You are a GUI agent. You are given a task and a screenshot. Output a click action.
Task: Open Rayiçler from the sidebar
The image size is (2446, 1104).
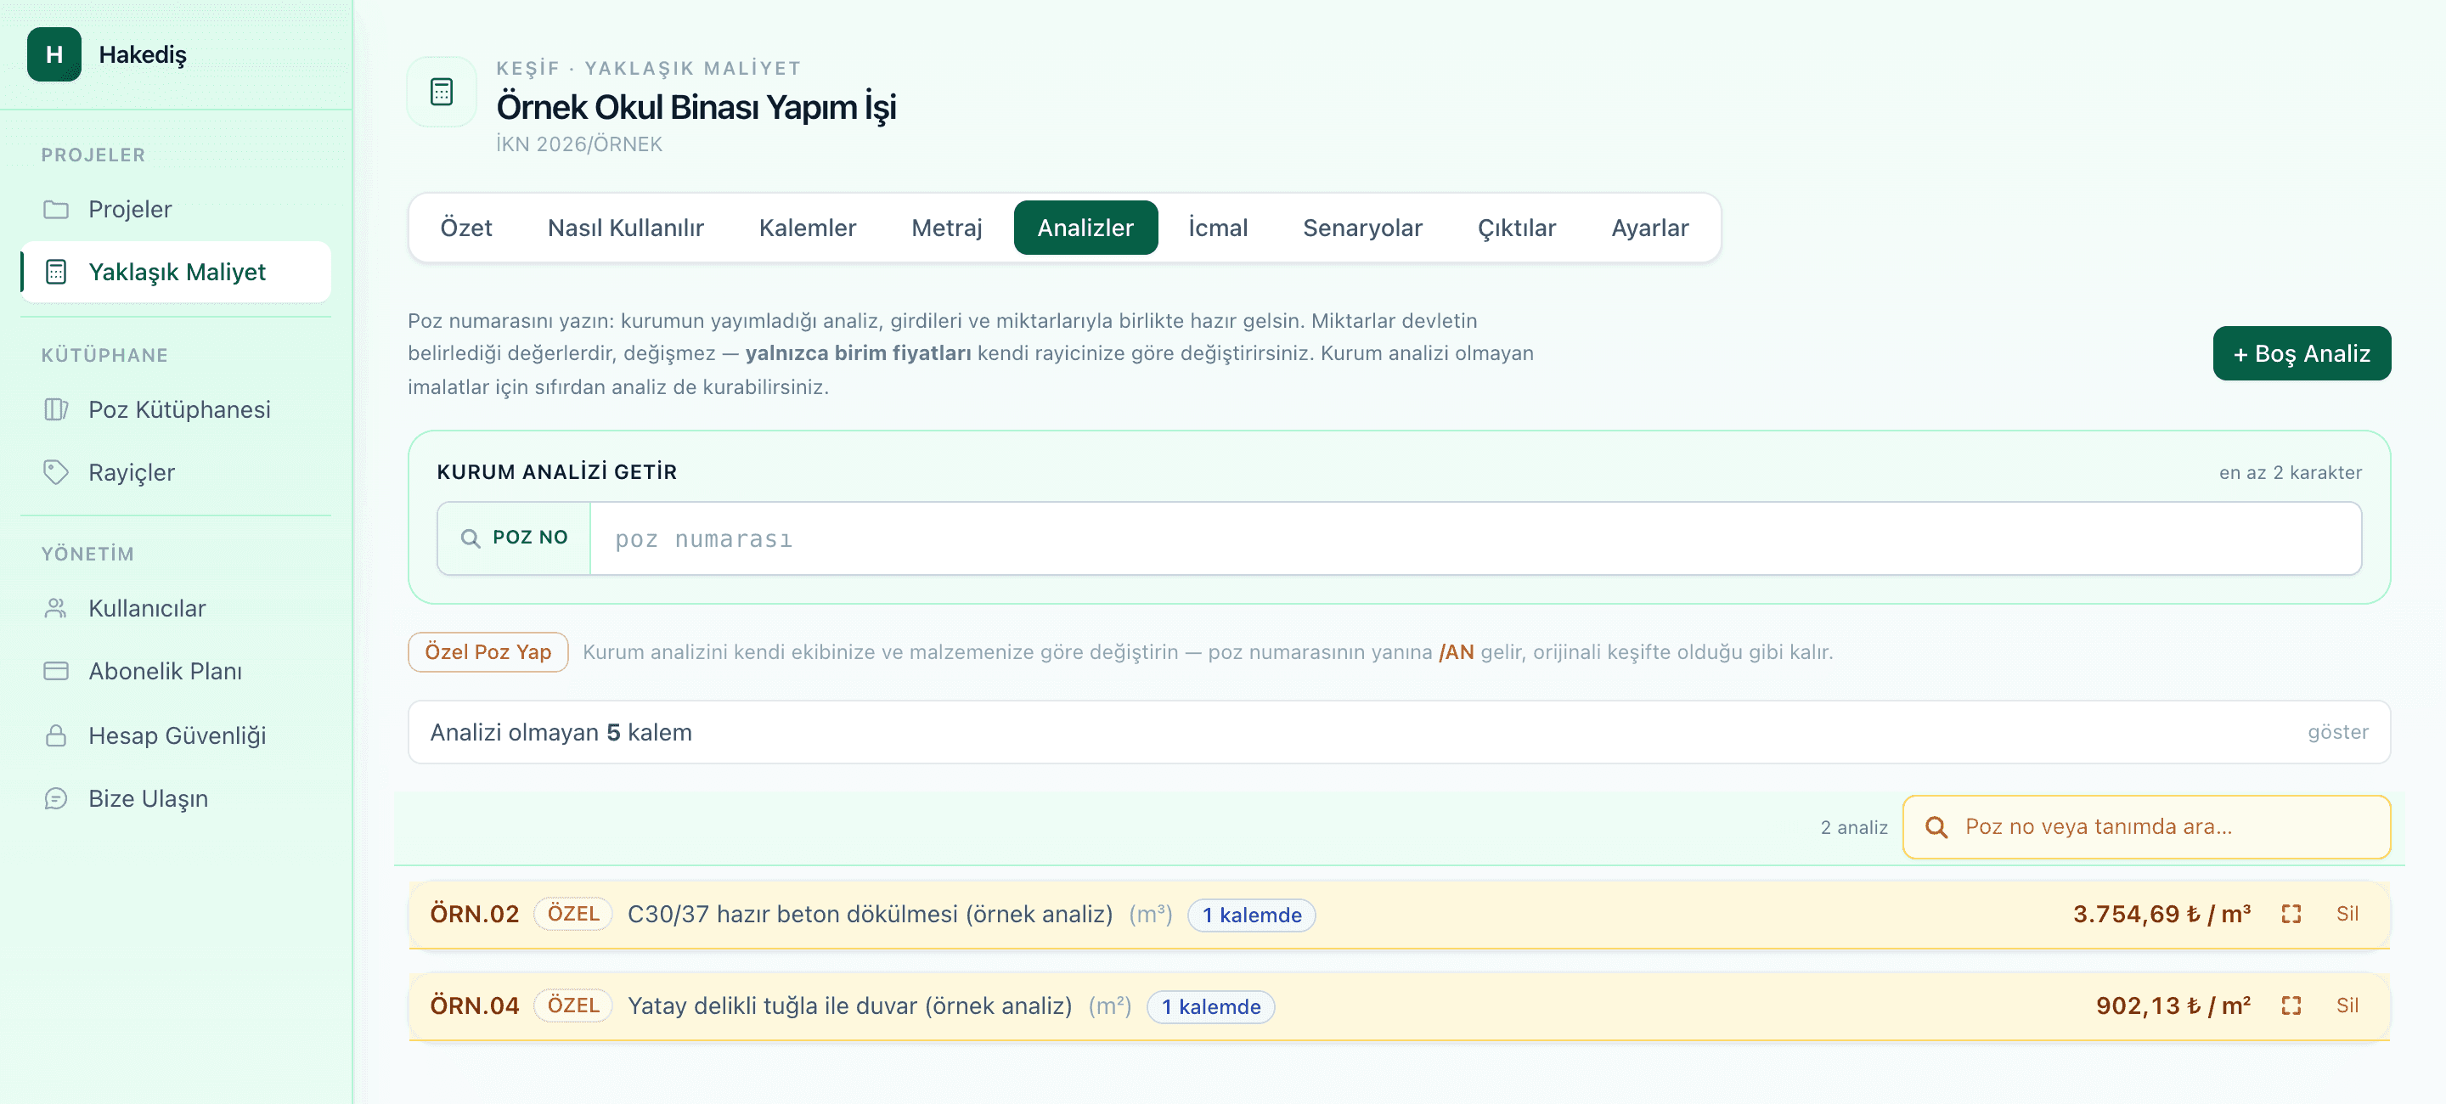pyautogui.click(x=176, y=472)
